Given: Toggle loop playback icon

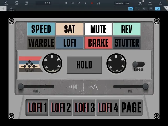Looking at the screenshot, I should point(79,3).
